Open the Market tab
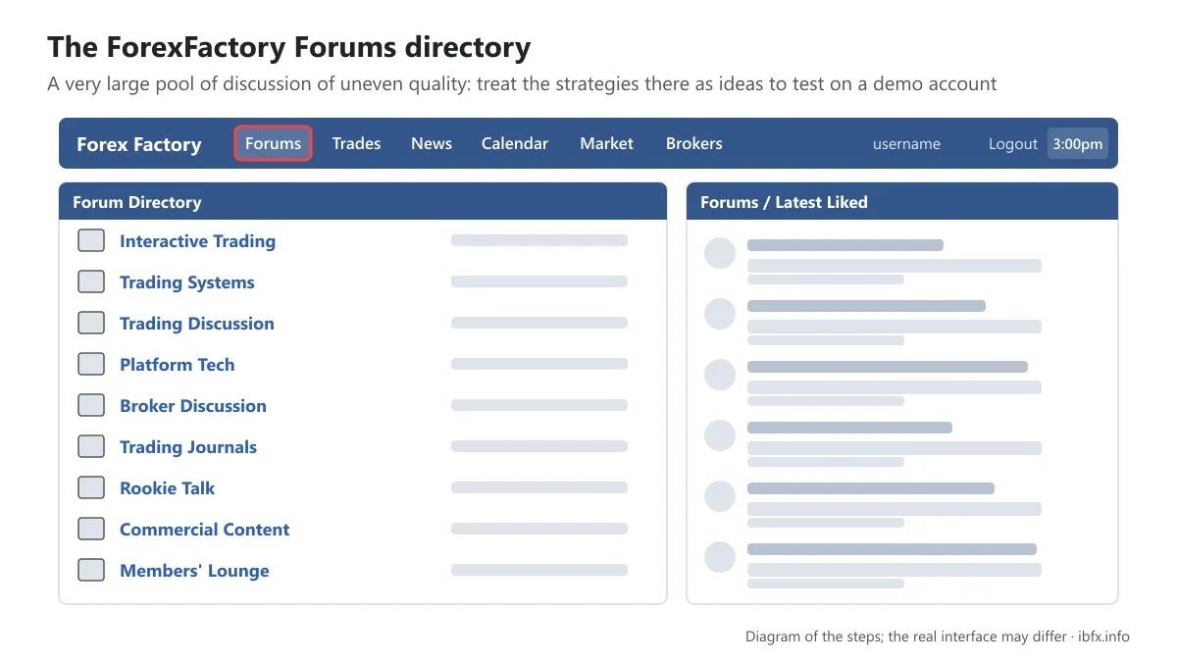The image size is (1177, 662). pyautogui.click(x=606, y=143)
